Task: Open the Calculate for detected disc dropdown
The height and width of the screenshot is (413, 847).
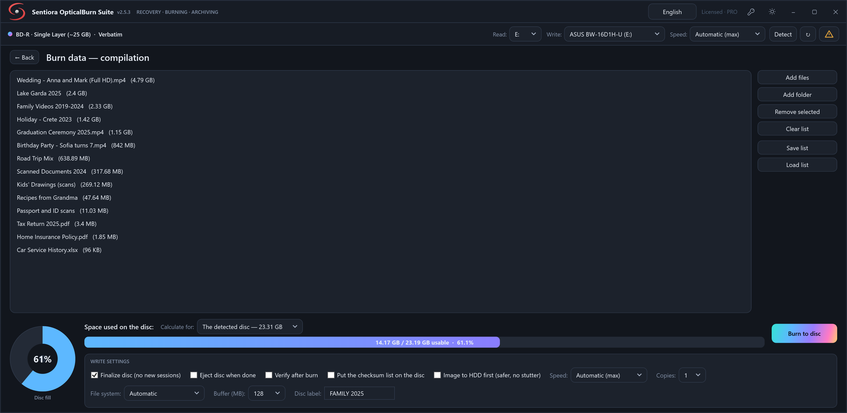Action: point(250,327)
